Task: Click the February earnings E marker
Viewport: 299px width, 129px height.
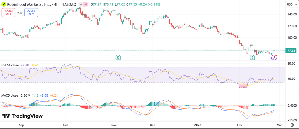Action: tap(252, 57)
